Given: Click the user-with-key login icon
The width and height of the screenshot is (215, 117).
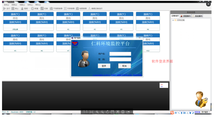Looking at the screenshot, I should coord(201,100).
